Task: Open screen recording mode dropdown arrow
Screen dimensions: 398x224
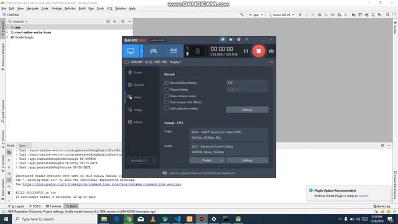Action: pyautogui.click(x=141, y=51)
